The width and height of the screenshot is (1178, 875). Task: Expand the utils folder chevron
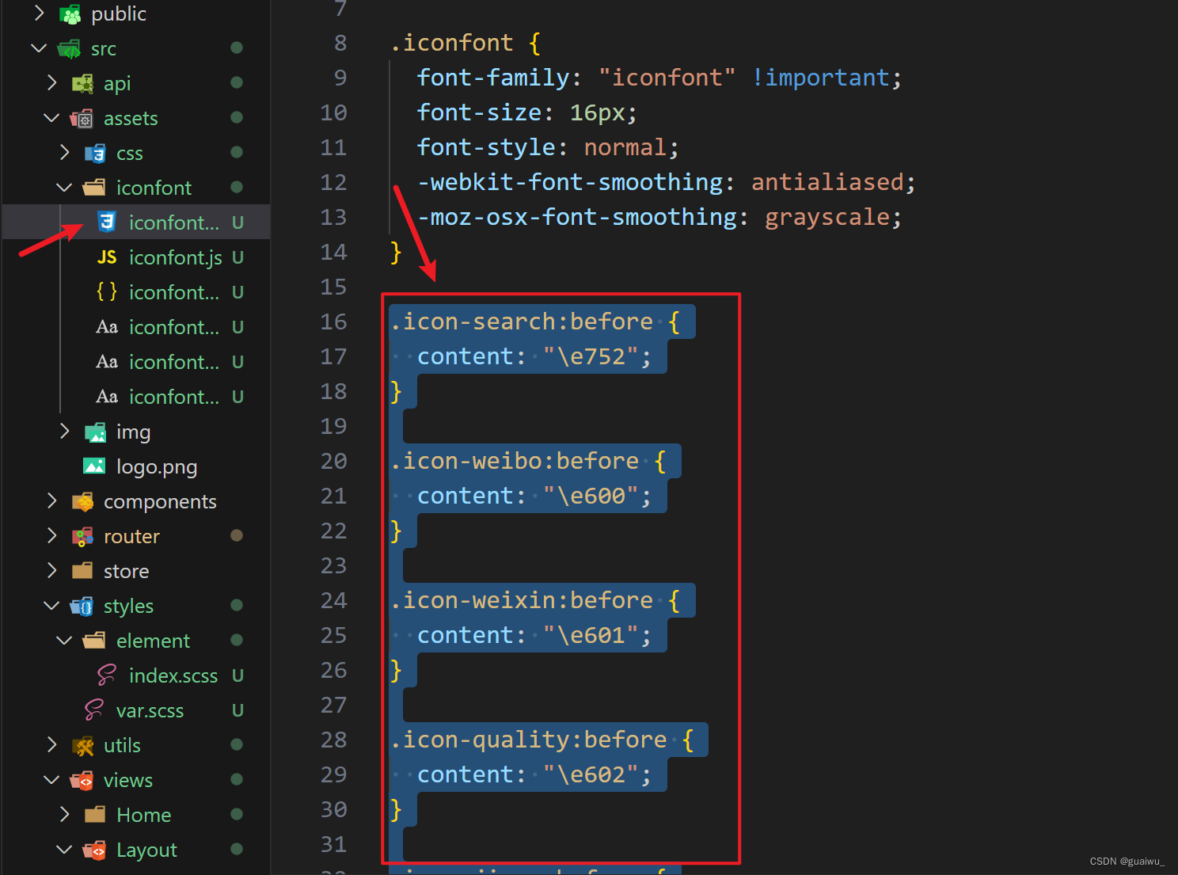[x=52, y=745]
